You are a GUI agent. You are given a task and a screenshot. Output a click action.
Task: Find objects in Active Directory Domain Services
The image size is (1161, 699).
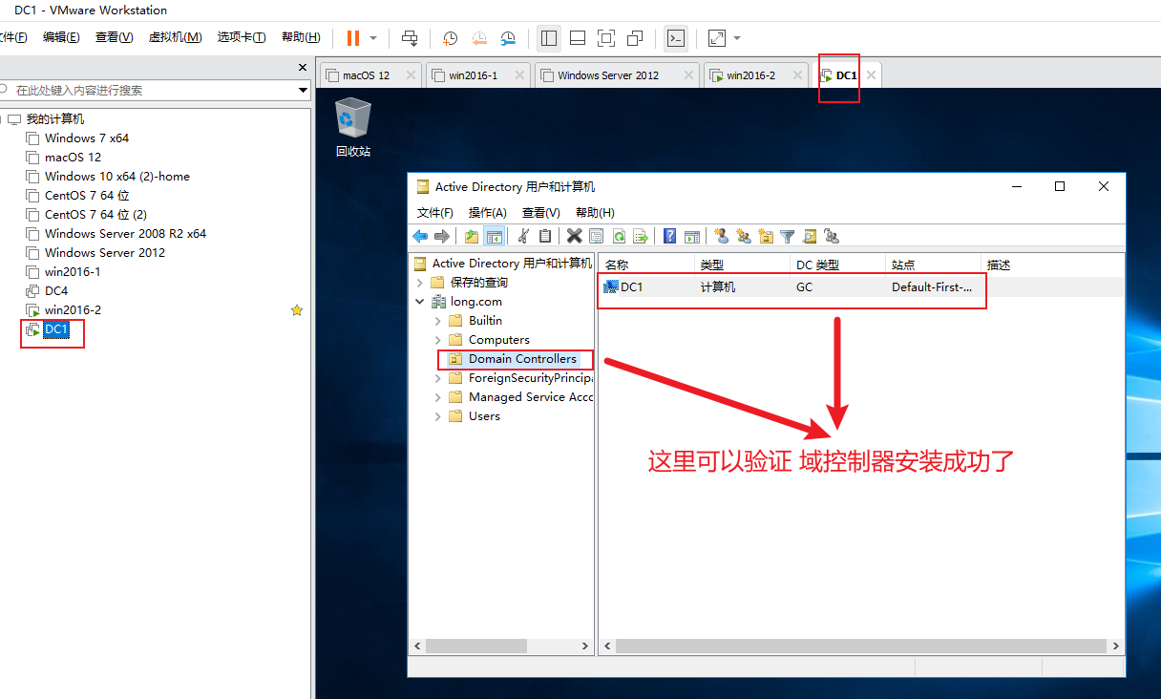(x=810, y=236)
